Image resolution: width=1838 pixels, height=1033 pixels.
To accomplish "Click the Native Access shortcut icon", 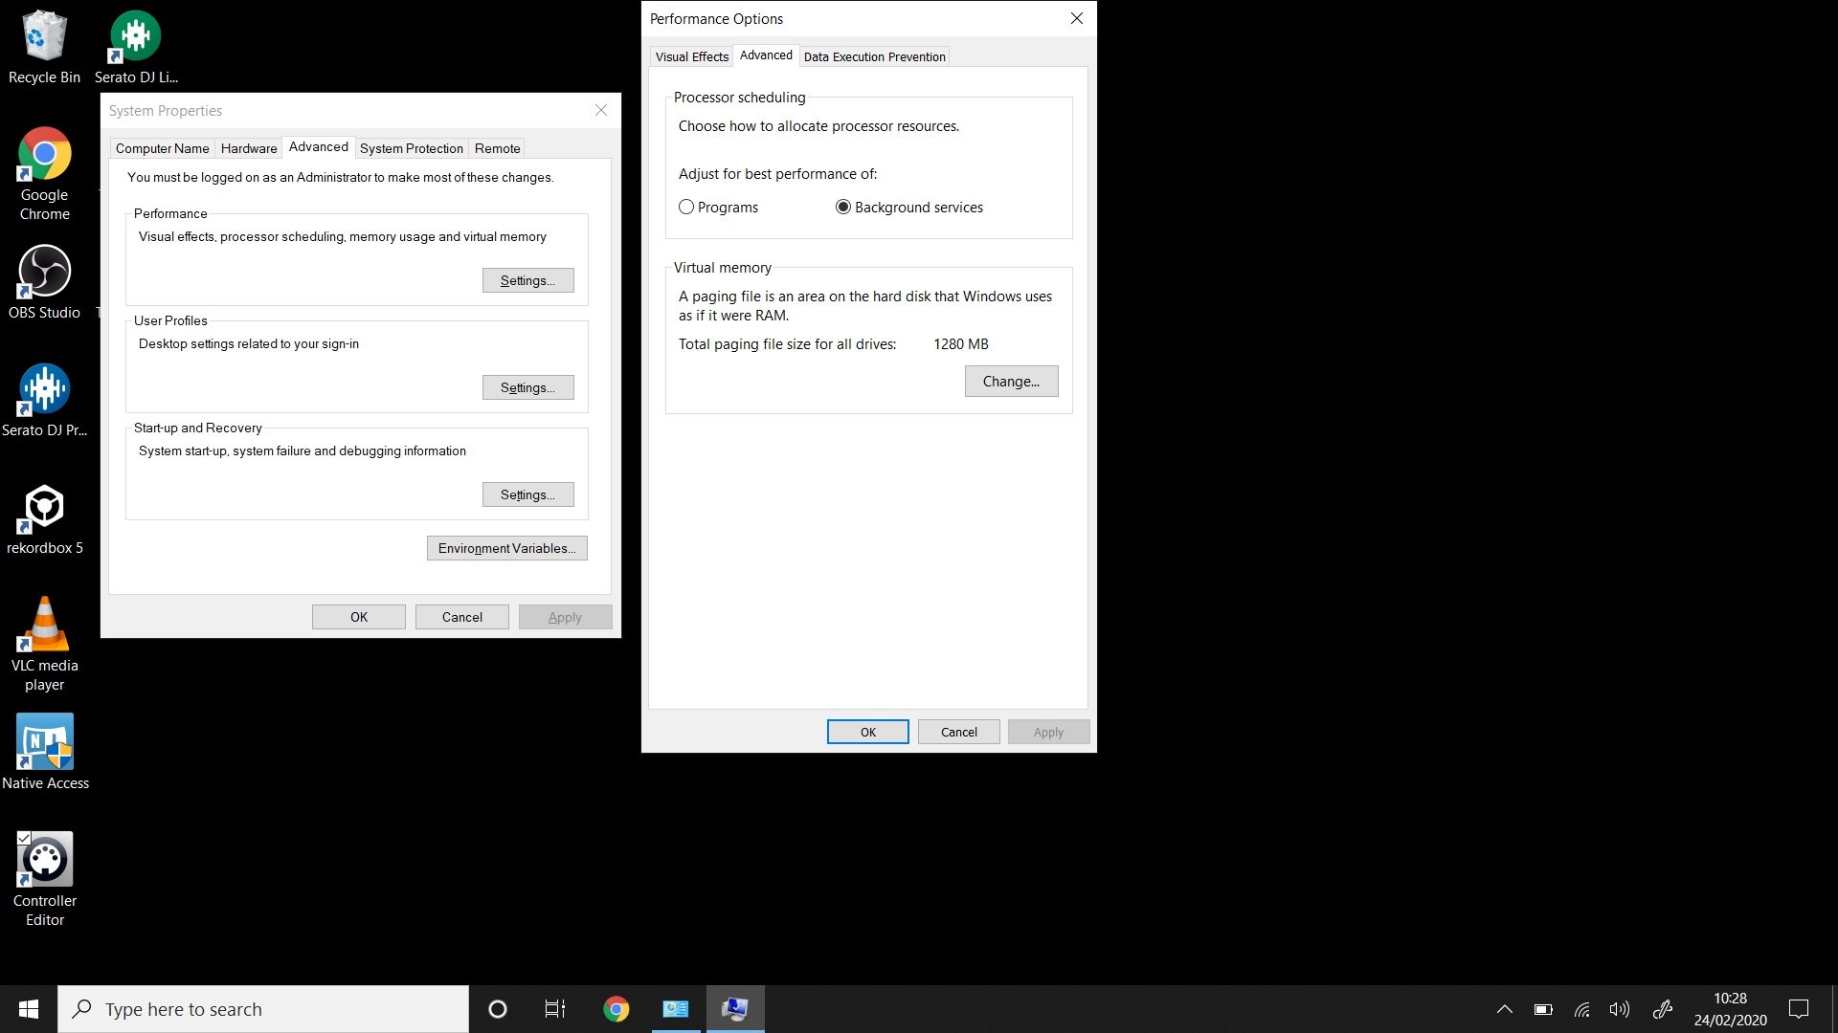I will coord(44,743).
